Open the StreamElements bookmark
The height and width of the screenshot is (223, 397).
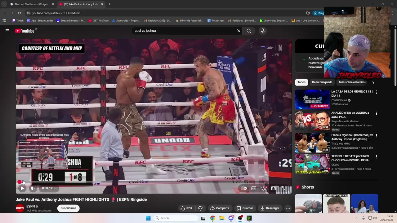[71, 21]
